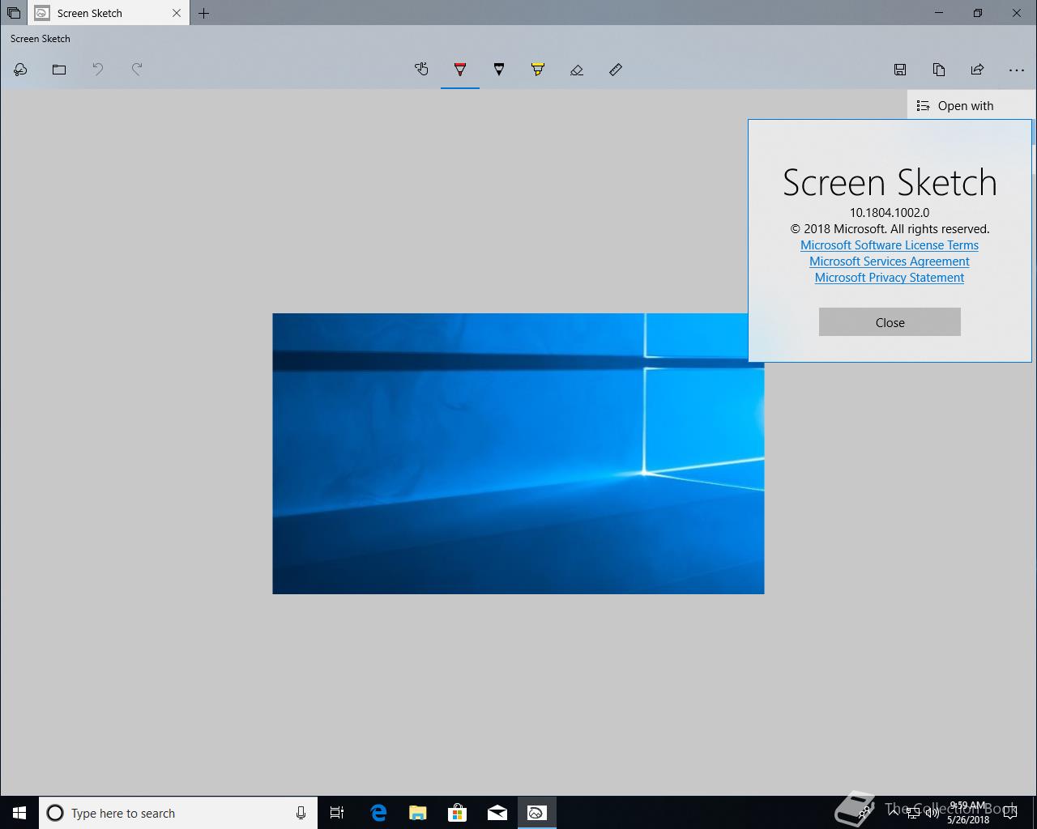Open the tabs overview icon in title bar

pos(14,13)
